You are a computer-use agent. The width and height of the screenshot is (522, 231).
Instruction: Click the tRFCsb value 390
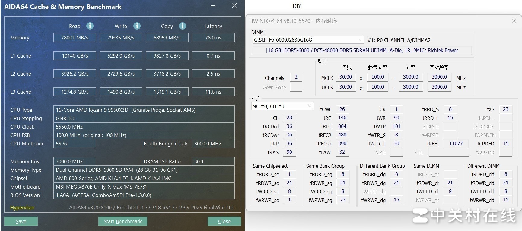point(342,144)
